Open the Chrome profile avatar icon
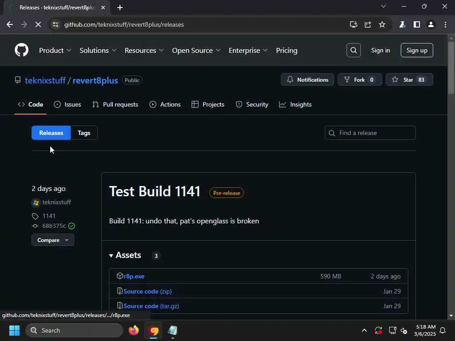 click(x=431, y=25)
